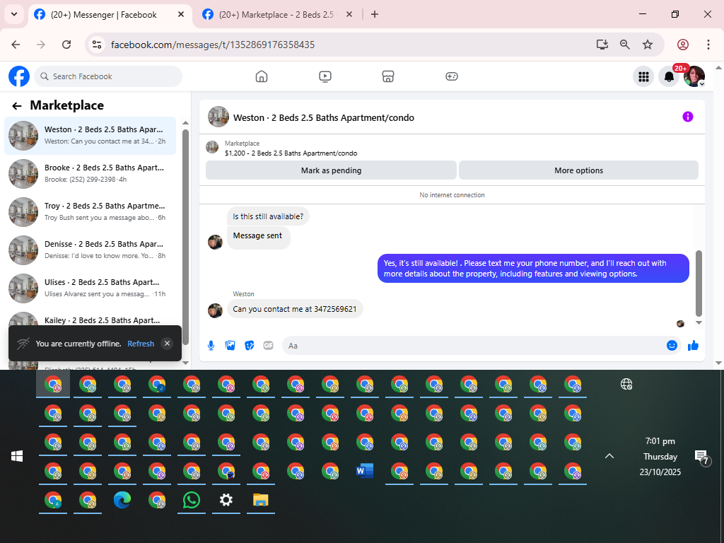Image resolution: width=724 pixels, height=543 pixels.
Task: Open the emoji picker icon
Action: coord(672,345)
